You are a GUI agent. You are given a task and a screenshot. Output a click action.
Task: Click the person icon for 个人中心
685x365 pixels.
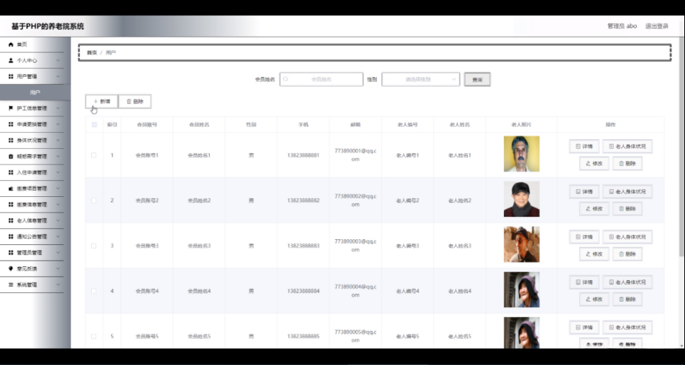coord(11,61)
